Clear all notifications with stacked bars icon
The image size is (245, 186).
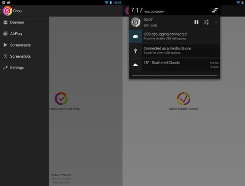tap(215, 10)
